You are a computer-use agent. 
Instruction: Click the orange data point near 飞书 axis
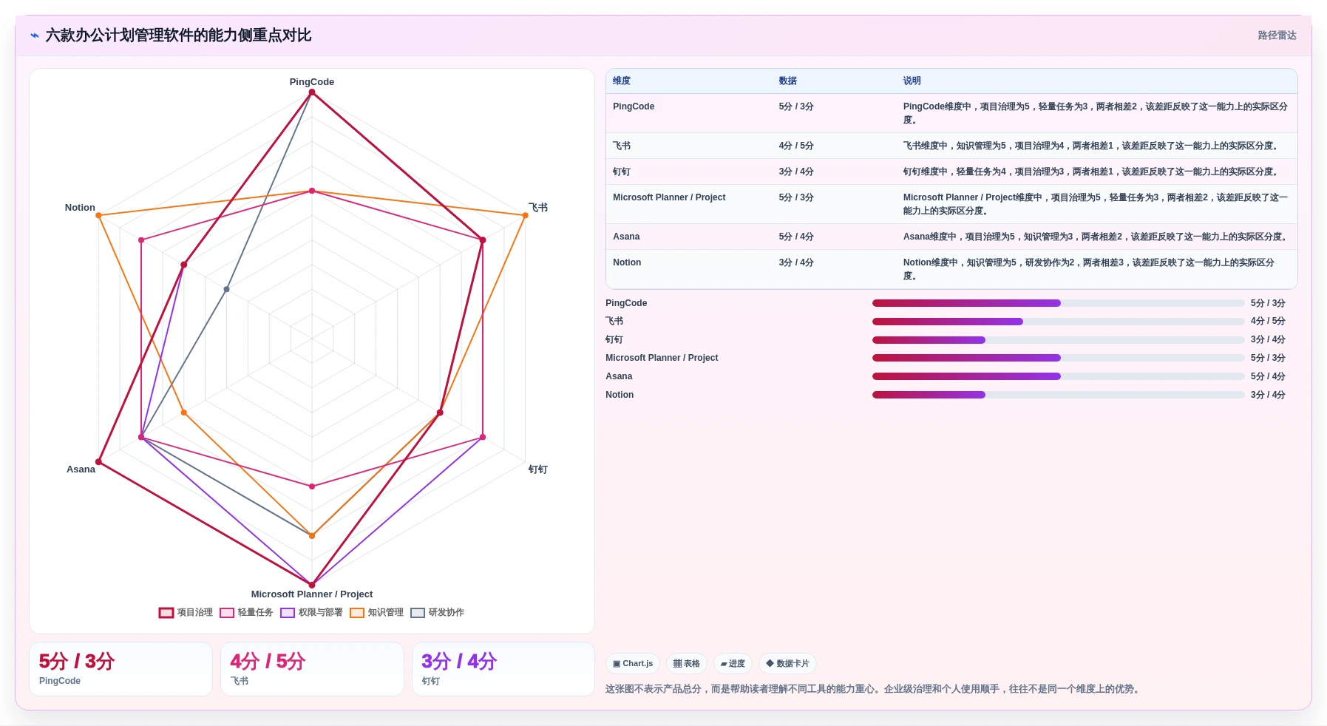click(526, 216)
